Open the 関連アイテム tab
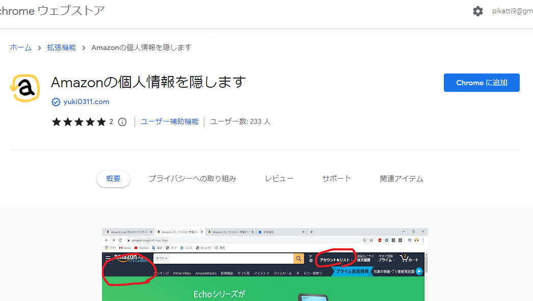Screen dimensions: 533x301 [402, 179]
